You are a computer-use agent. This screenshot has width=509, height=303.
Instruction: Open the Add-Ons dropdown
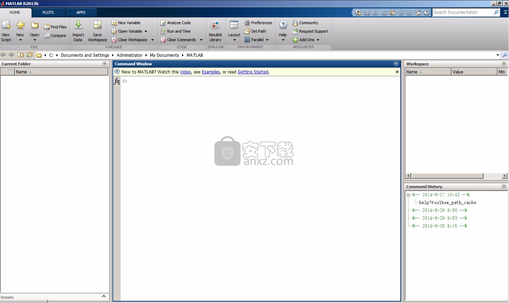point(306,40)
